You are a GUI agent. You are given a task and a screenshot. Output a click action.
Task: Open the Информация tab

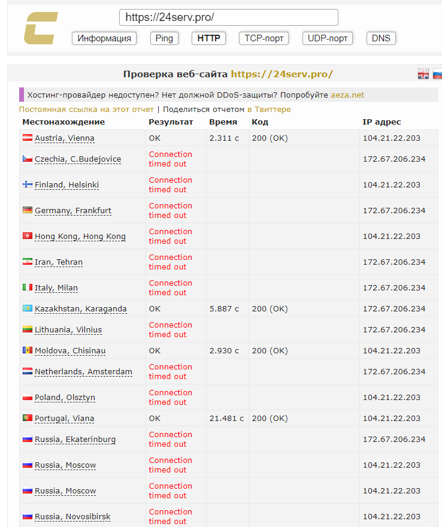click(104, 38)
